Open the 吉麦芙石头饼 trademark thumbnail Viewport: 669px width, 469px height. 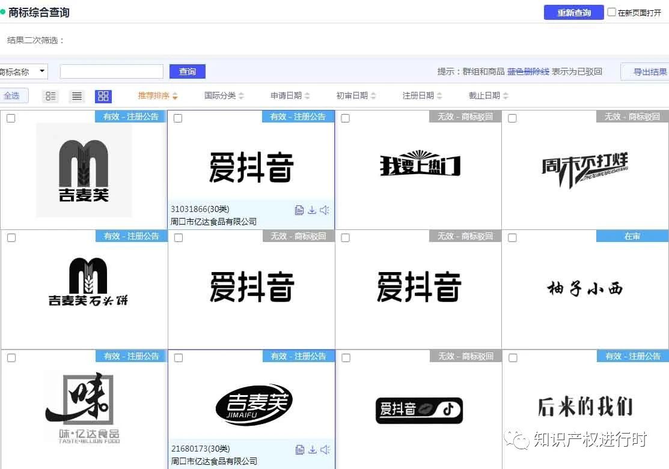[x=88, y=282]
